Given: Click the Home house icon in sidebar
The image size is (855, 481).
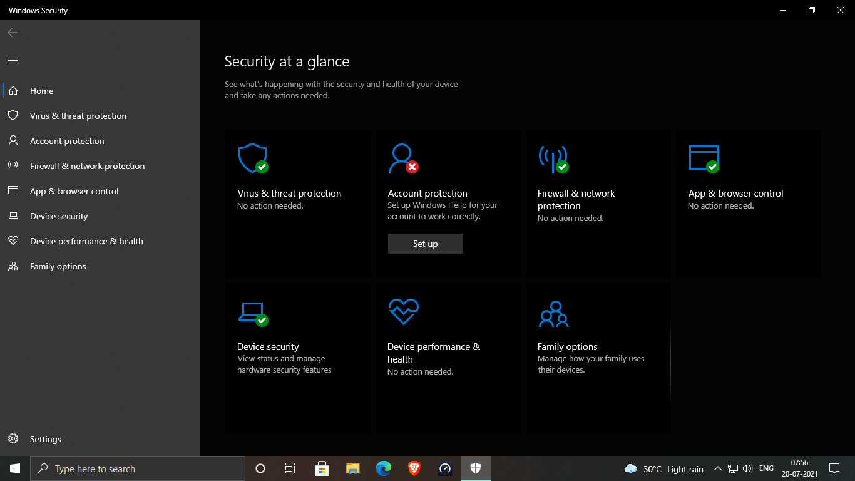Looking at the screenshot, I should coord(13,91).
